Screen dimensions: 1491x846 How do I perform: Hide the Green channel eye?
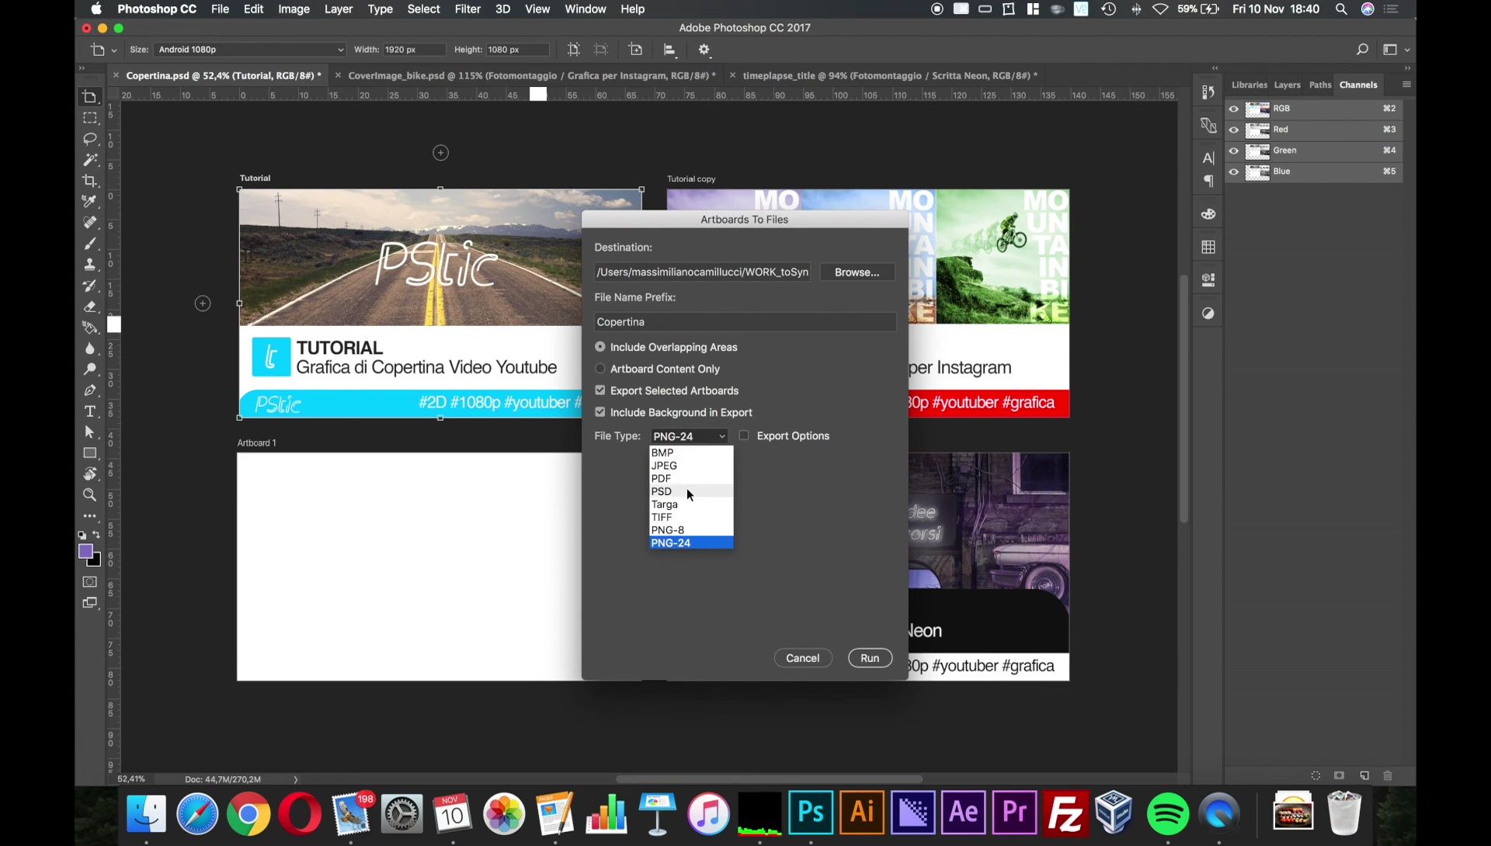pos(1234,151)
